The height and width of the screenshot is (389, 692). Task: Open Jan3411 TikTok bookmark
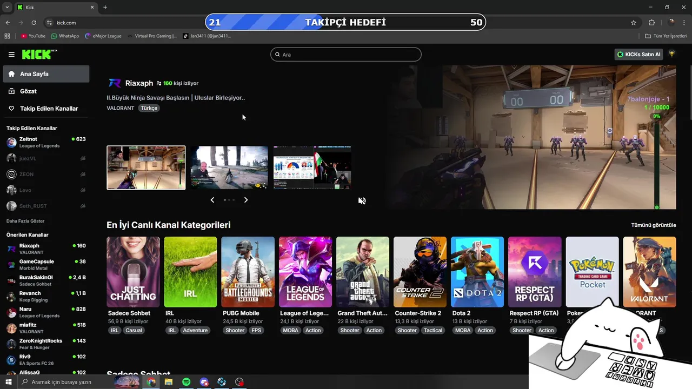pos(207,36)
